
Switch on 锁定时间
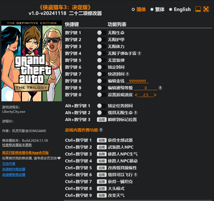click(x=102, y=67)
